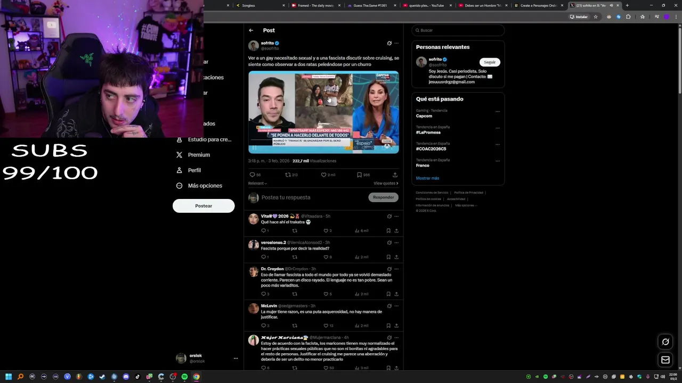682x383 pixels.
Task: Open Perfil in the sidebar
Action: [189, 170]
